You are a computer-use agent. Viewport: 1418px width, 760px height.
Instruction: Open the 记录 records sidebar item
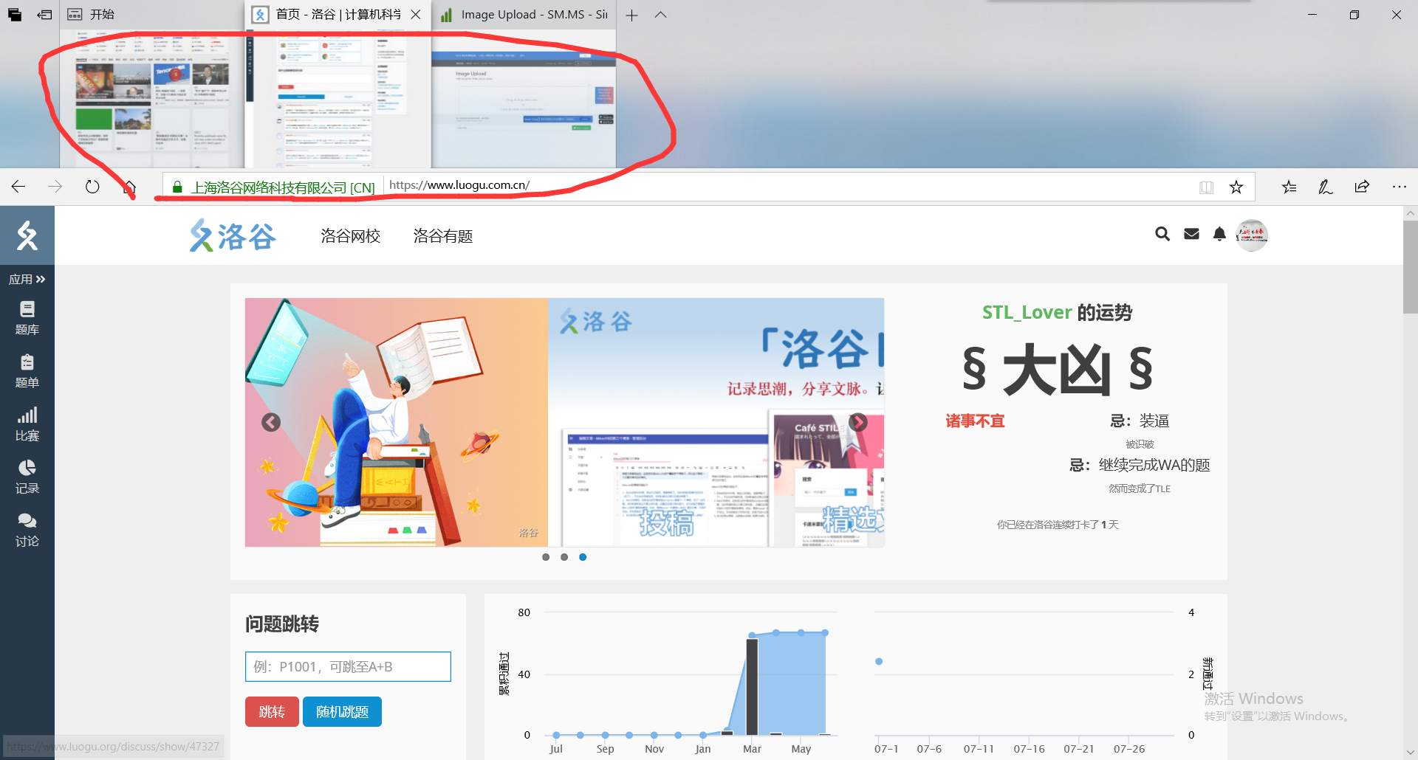[27, 477]
